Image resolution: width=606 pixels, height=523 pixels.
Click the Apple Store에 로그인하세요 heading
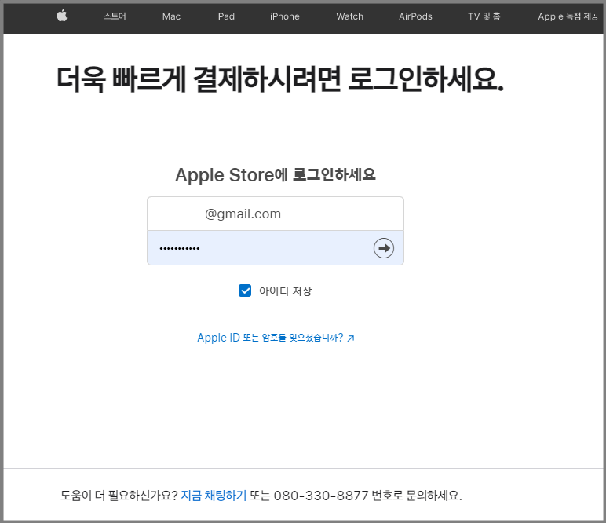[x=275, y=174]
